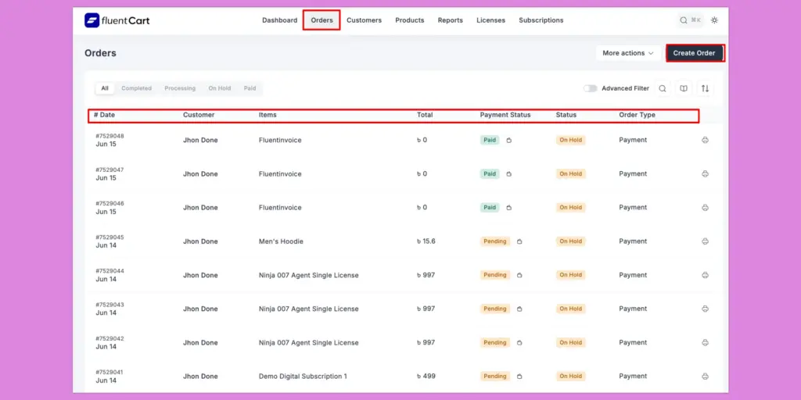Click Pending badge on order #7529045
The image size is (801, 400).
click(x=495, y=241)
